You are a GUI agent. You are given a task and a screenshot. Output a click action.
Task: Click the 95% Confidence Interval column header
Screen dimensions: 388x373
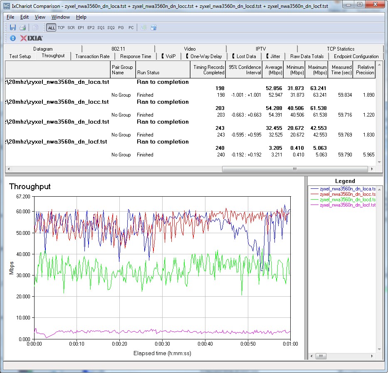point(244,70)
